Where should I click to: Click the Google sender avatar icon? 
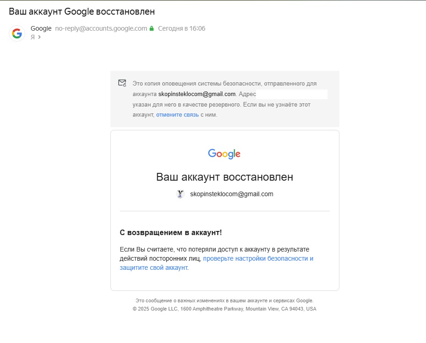[17, 33]
